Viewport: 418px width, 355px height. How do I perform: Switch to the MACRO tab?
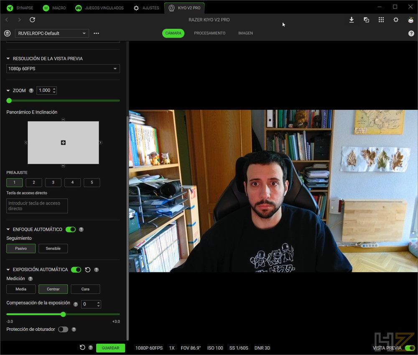54,8
